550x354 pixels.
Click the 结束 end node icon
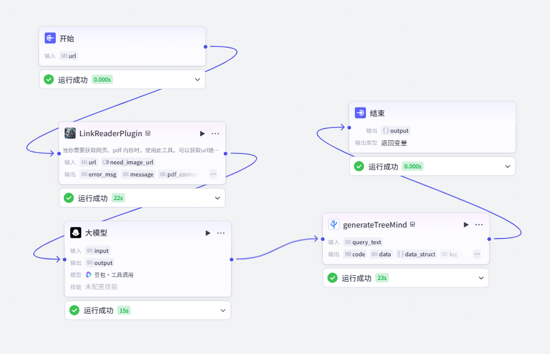tap(360, 113)
